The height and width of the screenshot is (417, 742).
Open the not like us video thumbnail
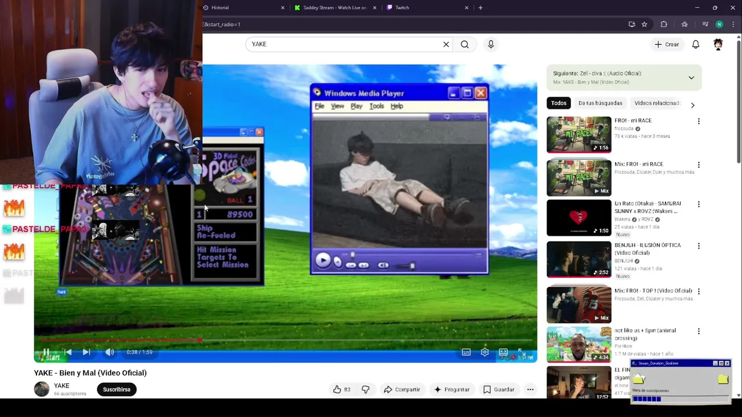coord(579,345)
